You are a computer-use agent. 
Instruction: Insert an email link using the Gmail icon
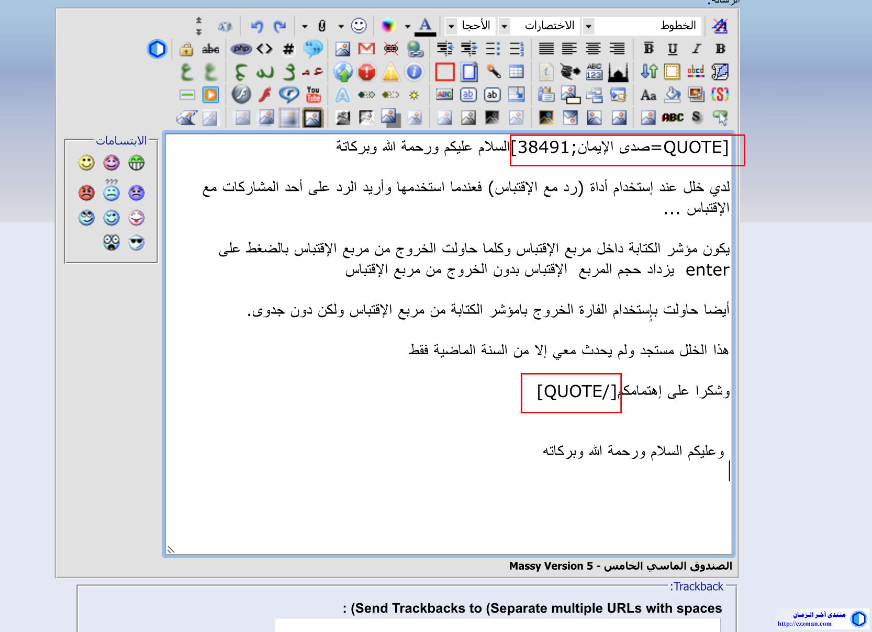click(x=366, y=49)
